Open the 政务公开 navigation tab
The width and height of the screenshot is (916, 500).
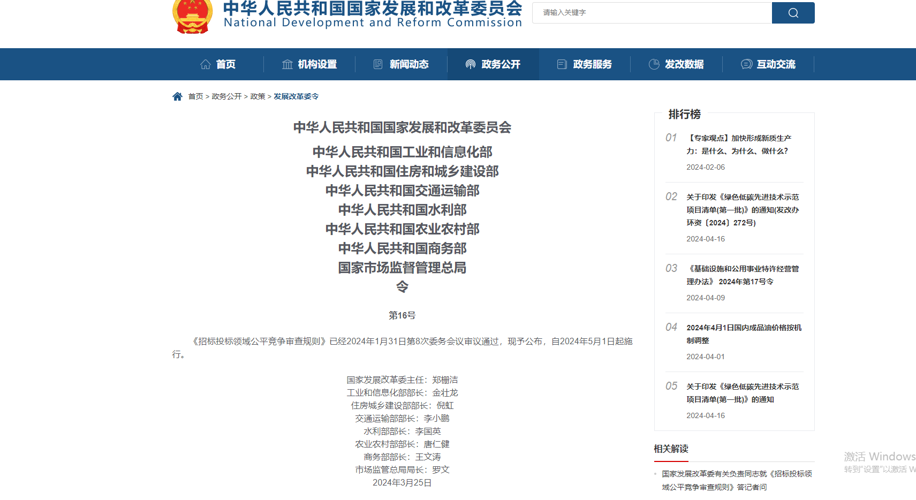coord(493,64)
